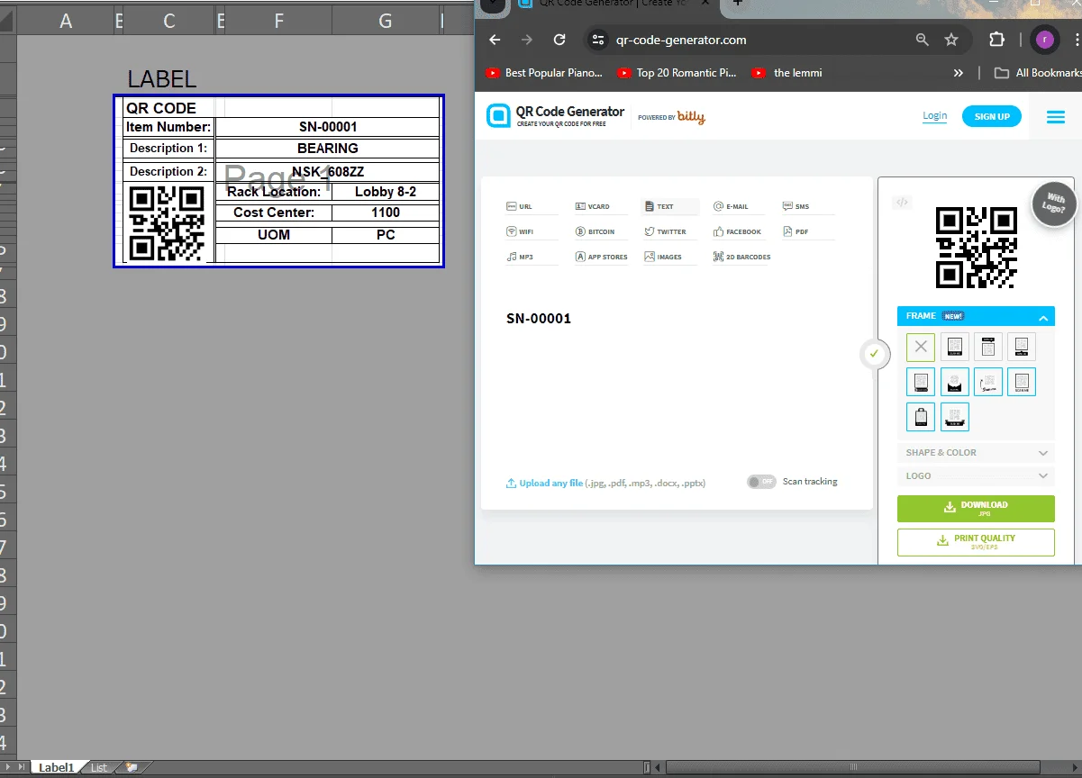The image size is (1082, 778).
Task: Open Chrome profile avatar
Action: coord(1044,40)
